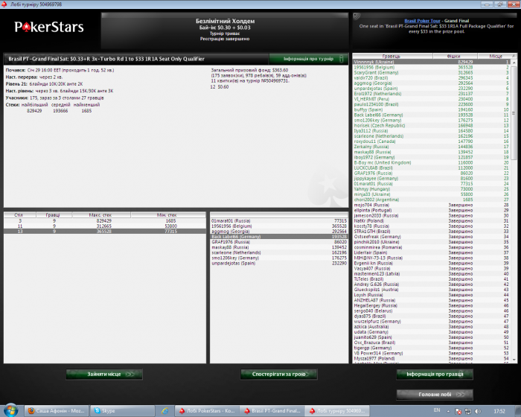
Task: Select the highlighted table 13 row
Action: tap(105, 232)
